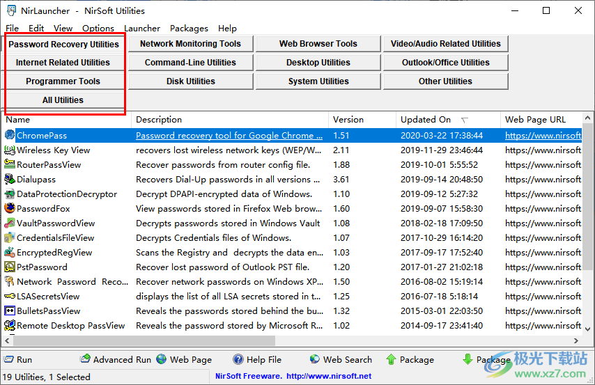The height and width of the screenshot is (385, 595).
Task: Click the PstPassword icon
Action: pyautogui.click(x=10, y=267)
